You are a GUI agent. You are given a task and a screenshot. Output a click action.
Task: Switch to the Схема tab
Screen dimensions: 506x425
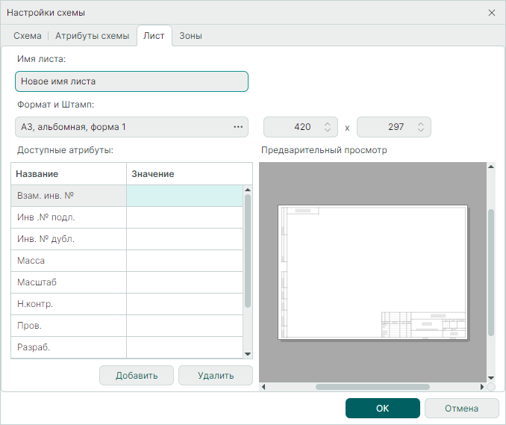point(27,36)
